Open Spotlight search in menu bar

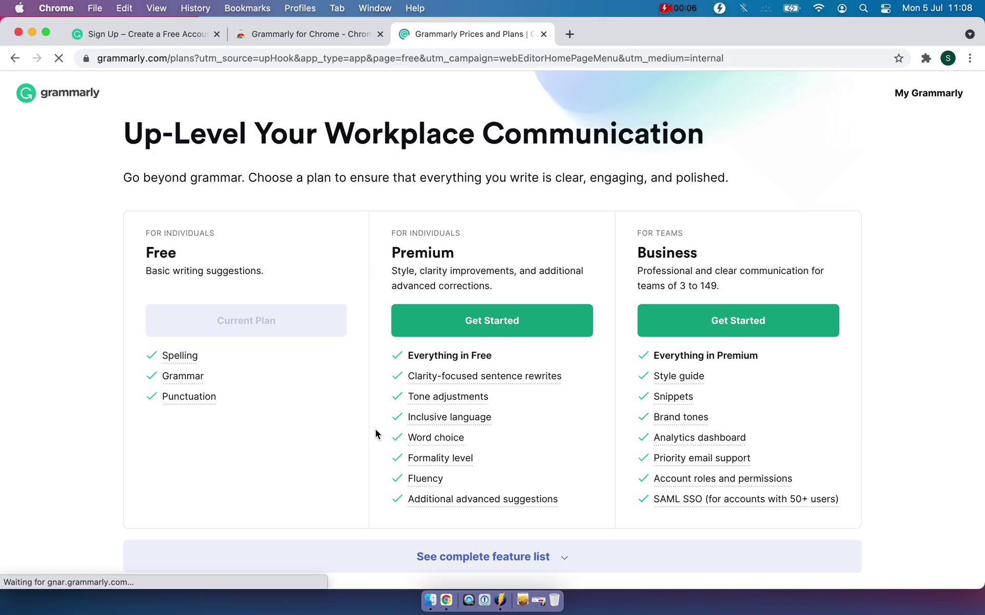(x=863, y=8)
